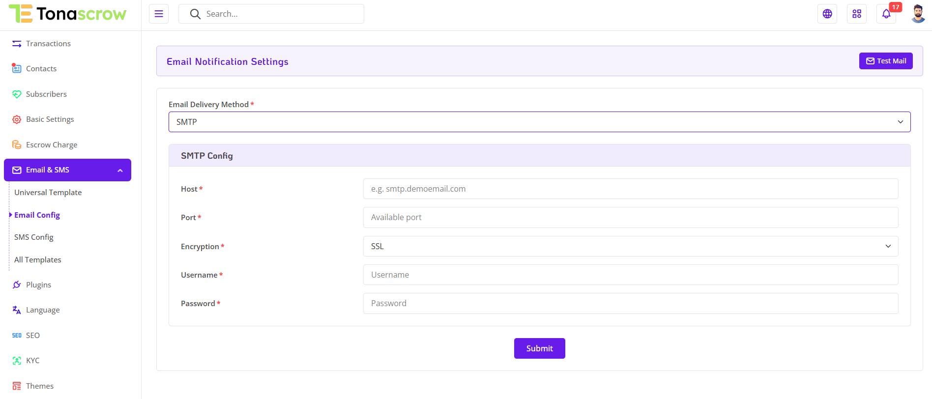The height and width of the screenshot is (399, 932).
Task: Click the Transactions sidebar icon
Action: (17, 44)
